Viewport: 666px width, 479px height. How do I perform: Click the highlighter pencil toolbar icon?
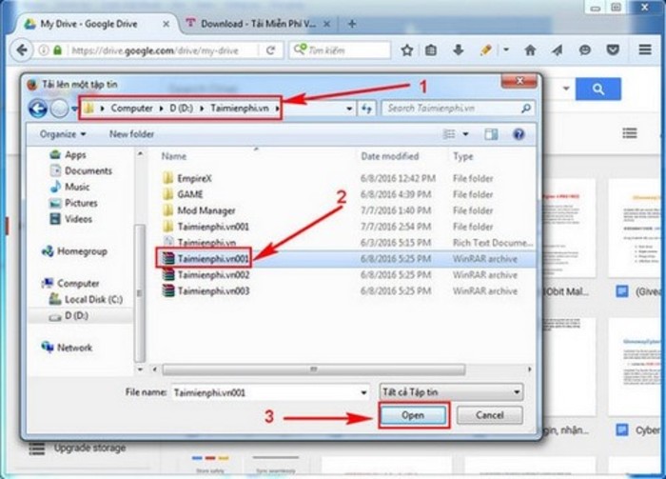[x=485, y=50]
